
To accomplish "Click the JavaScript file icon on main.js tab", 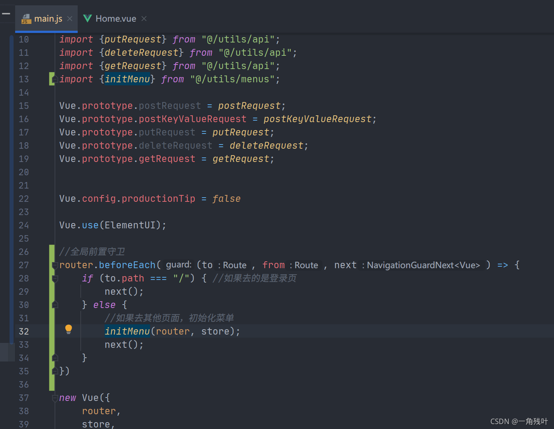I will [x=26, y=19].
